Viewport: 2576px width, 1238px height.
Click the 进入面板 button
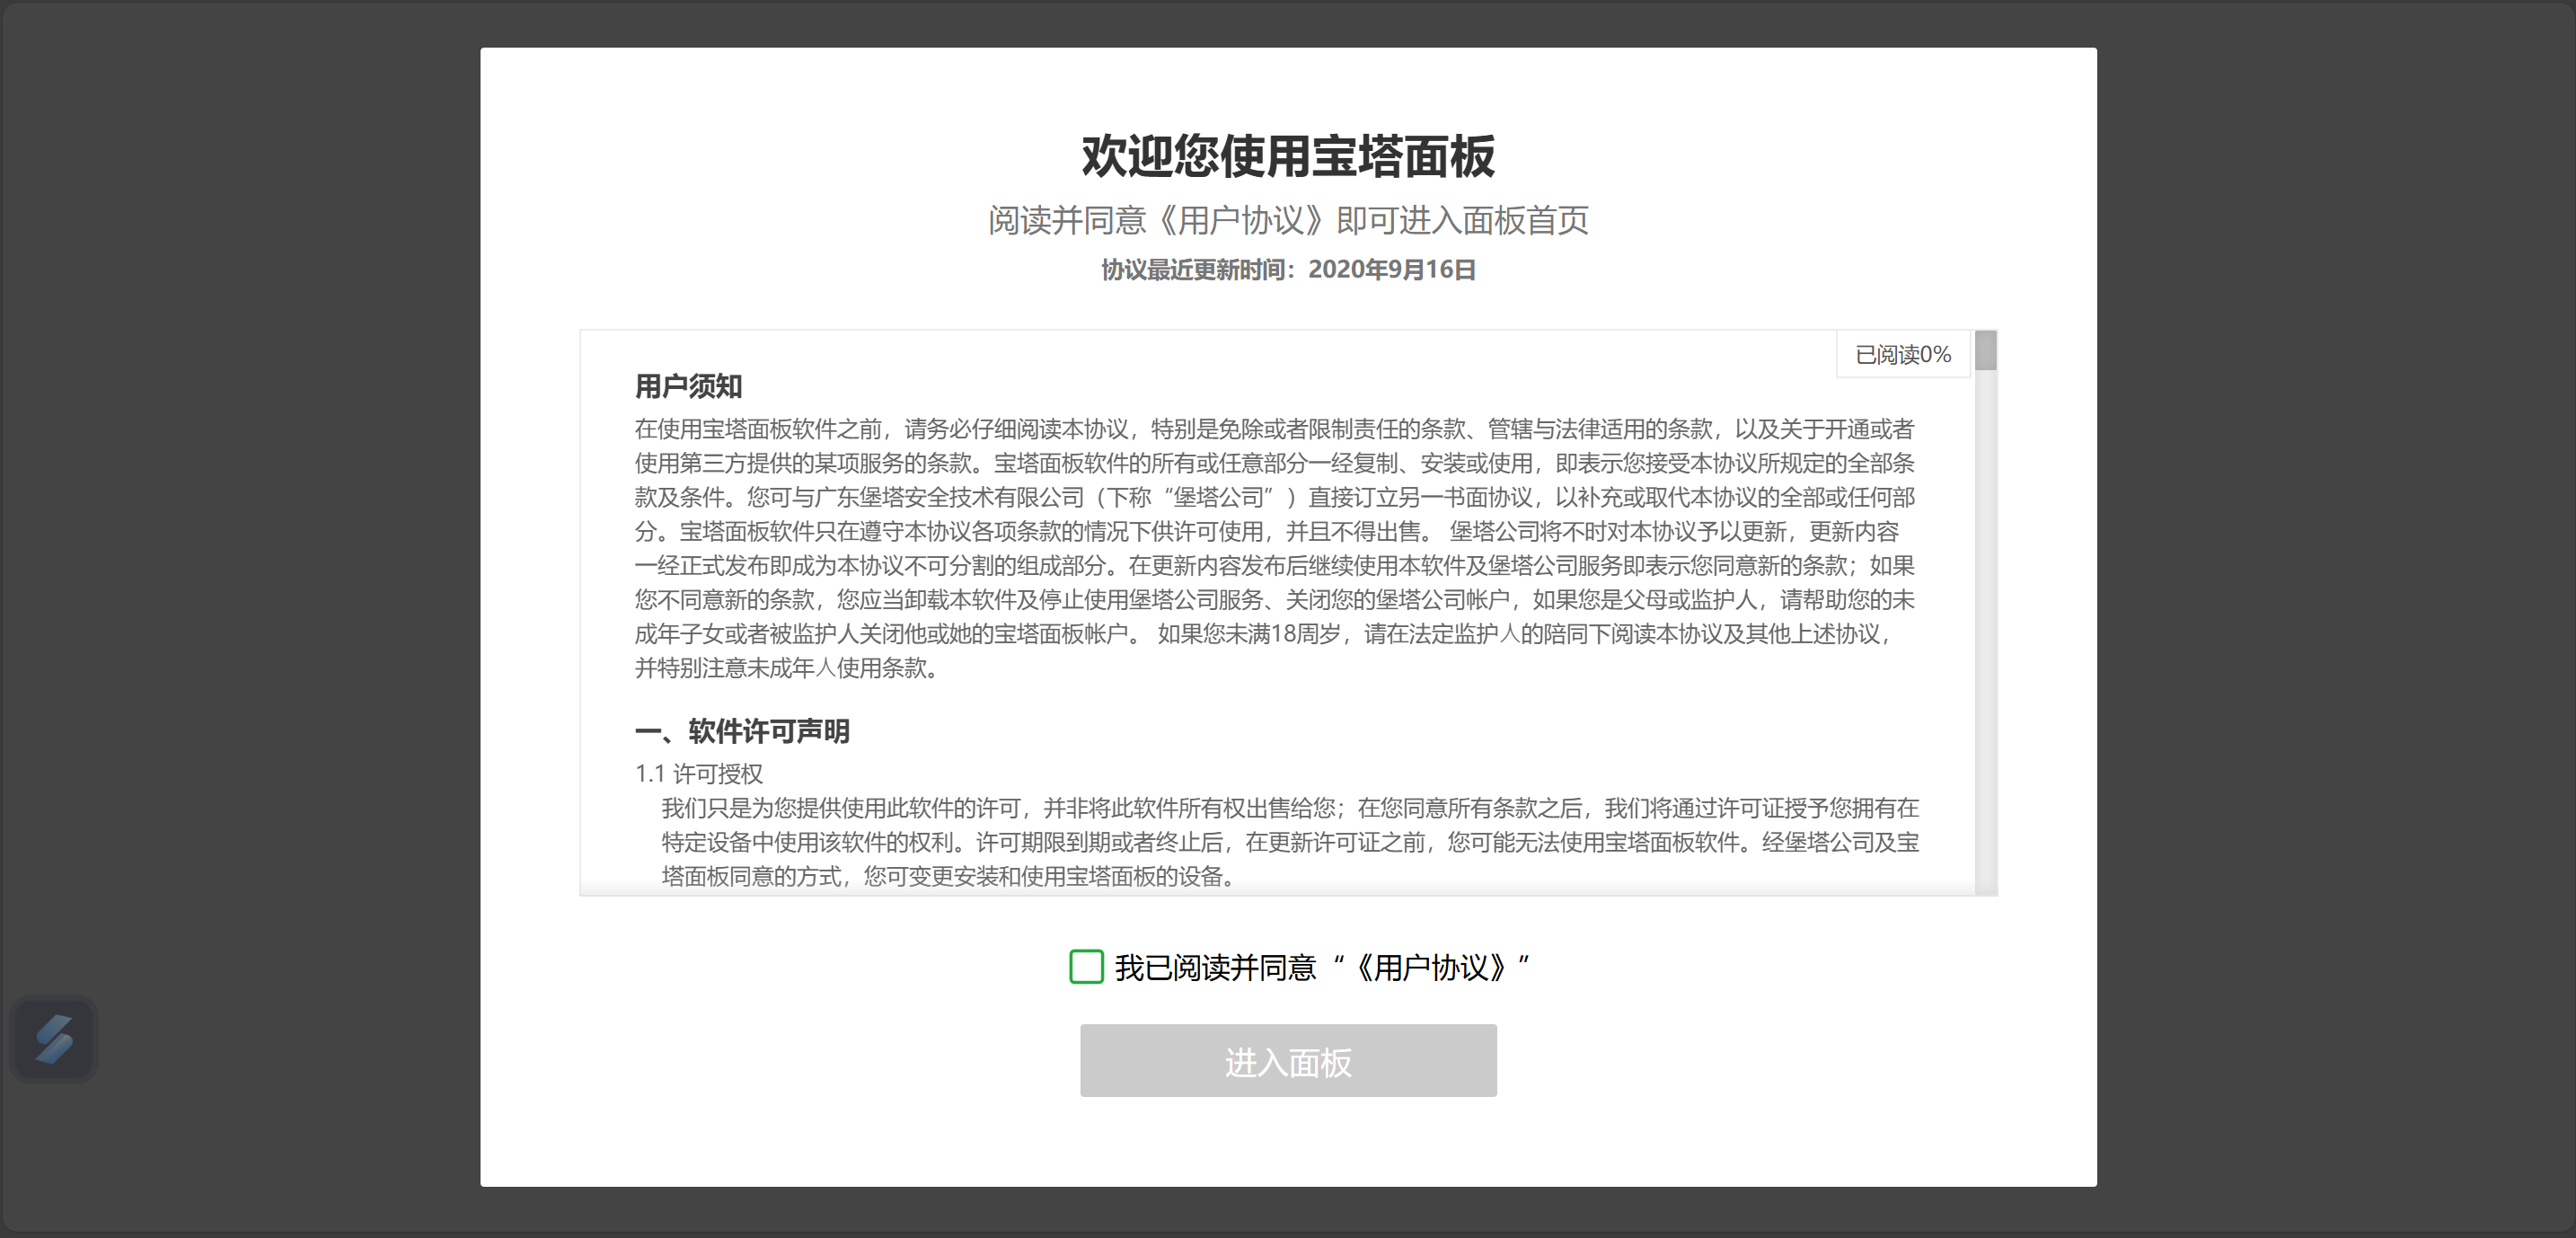[x=1288, y=1060]
